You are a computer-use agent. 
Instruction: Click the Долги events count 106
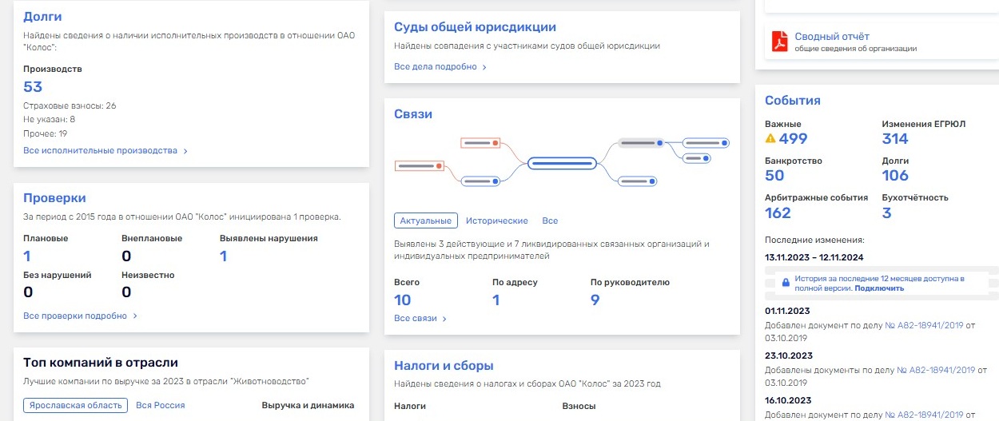[895, 175]
